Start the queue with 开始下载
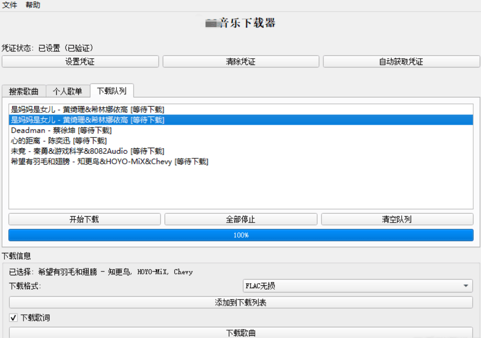This screenshot has height=338, width=481. point(84,220)
